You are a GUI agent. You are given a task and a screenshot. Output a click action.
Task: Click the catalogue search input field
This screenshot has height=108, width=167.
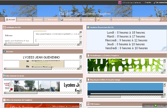pos(57,40)
